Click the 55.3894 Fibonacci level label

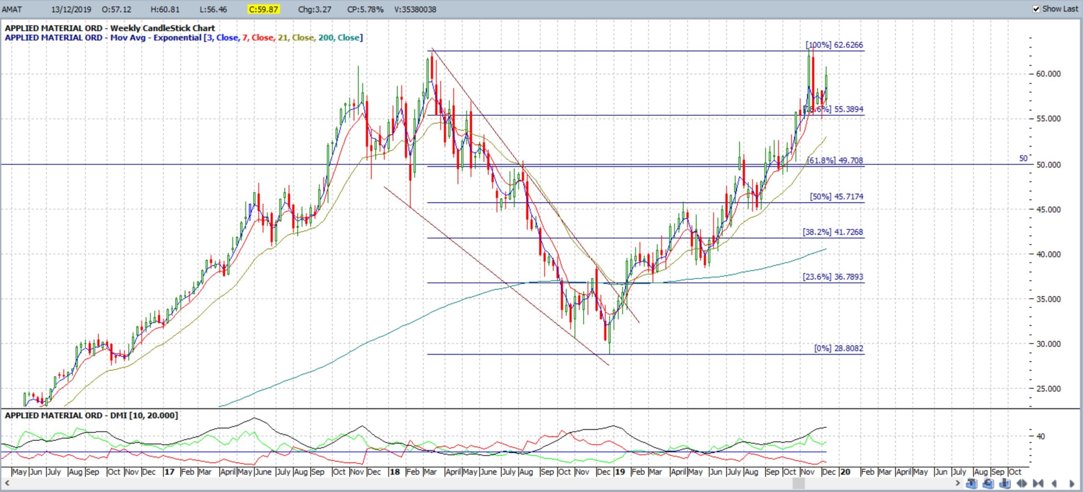tap(834, 109)
